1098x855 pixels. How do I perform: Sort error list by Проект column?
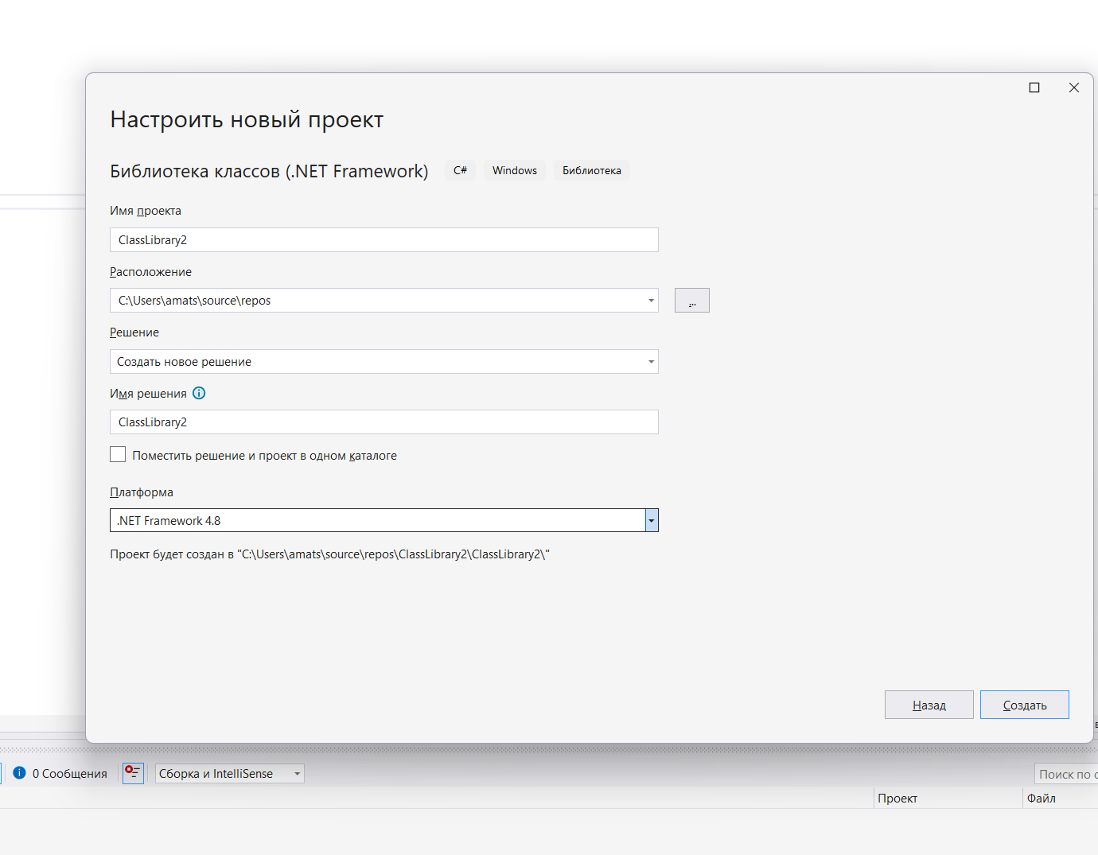pos(897,798)
